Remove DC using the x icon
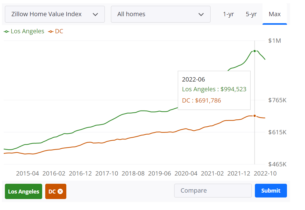Viewport: 305px width, 210px height. click(x=60, y=191)
